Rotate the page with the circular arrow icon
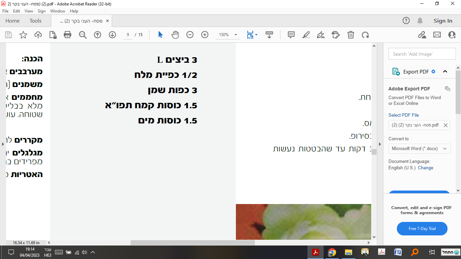 [365, 35]
